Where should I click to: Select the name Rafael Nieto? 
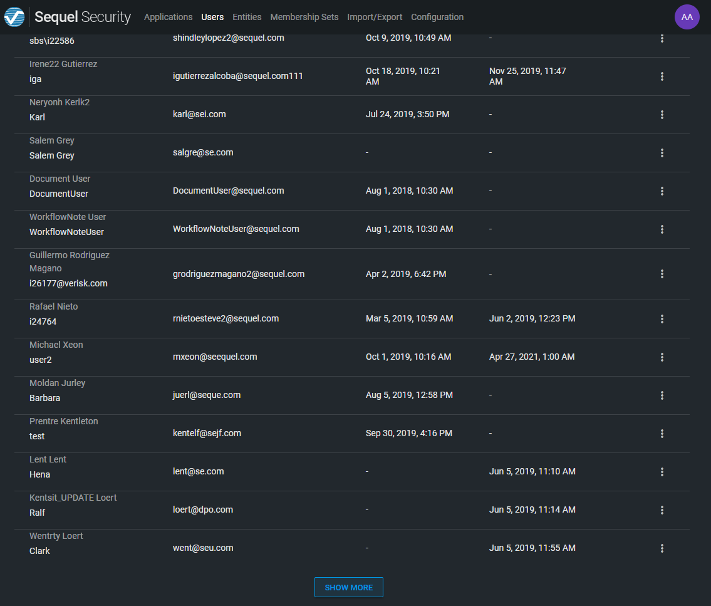coord(53,306)
